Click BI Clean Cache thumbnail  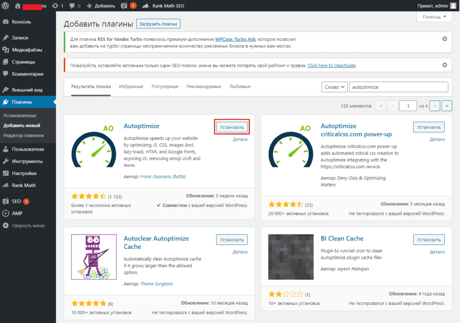(291, 257)
